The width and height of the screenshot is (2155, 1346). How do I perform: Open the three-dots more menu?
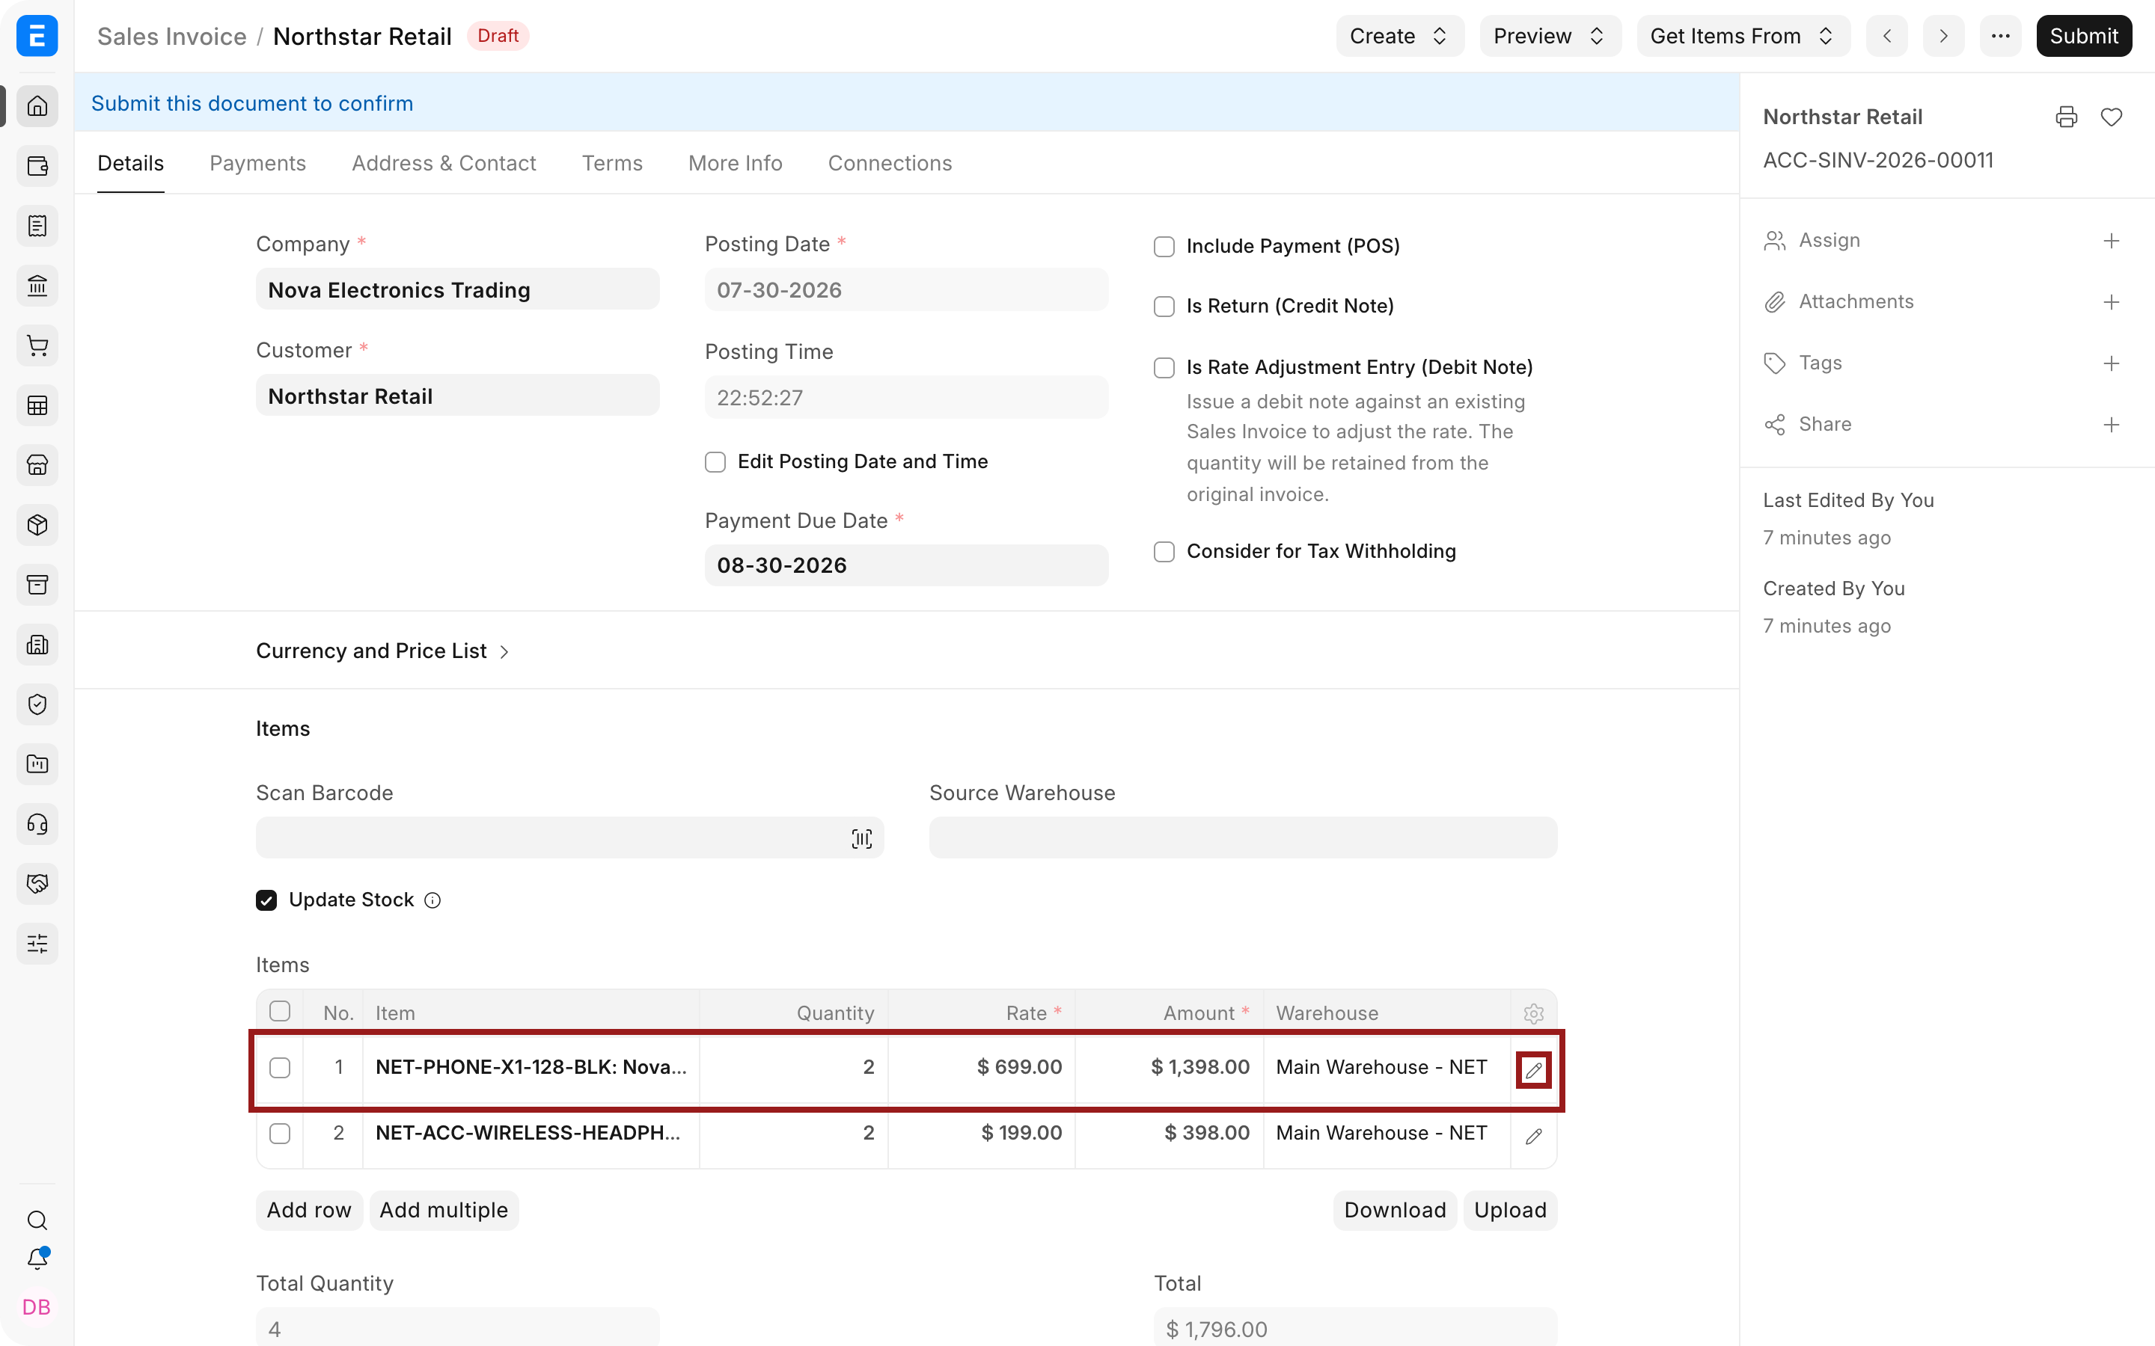[2000, 36]
